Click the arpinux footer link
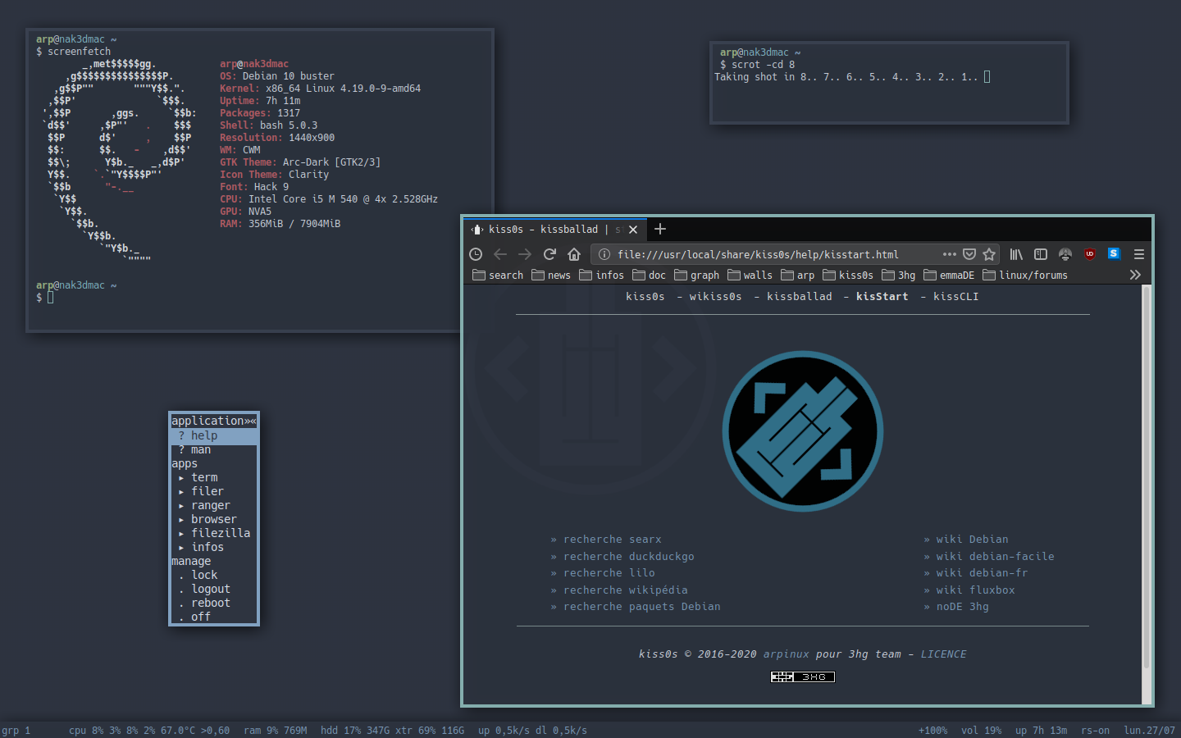Screen dimensions: 1181x738 pyautogui.click(x=786, y=654)
